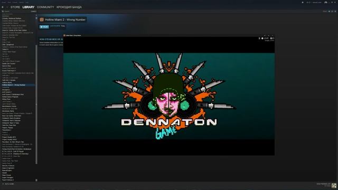Select Game Dev Tycoon in game list
The height and width of the screenshot is (190, 338).
coord(8,63)
